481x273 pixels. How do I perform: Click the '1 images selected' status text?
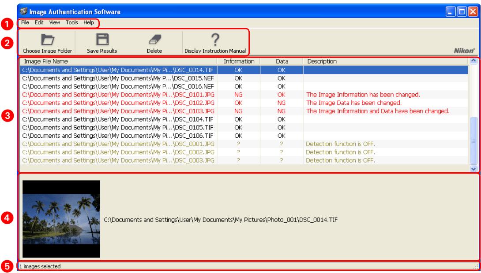40,266
